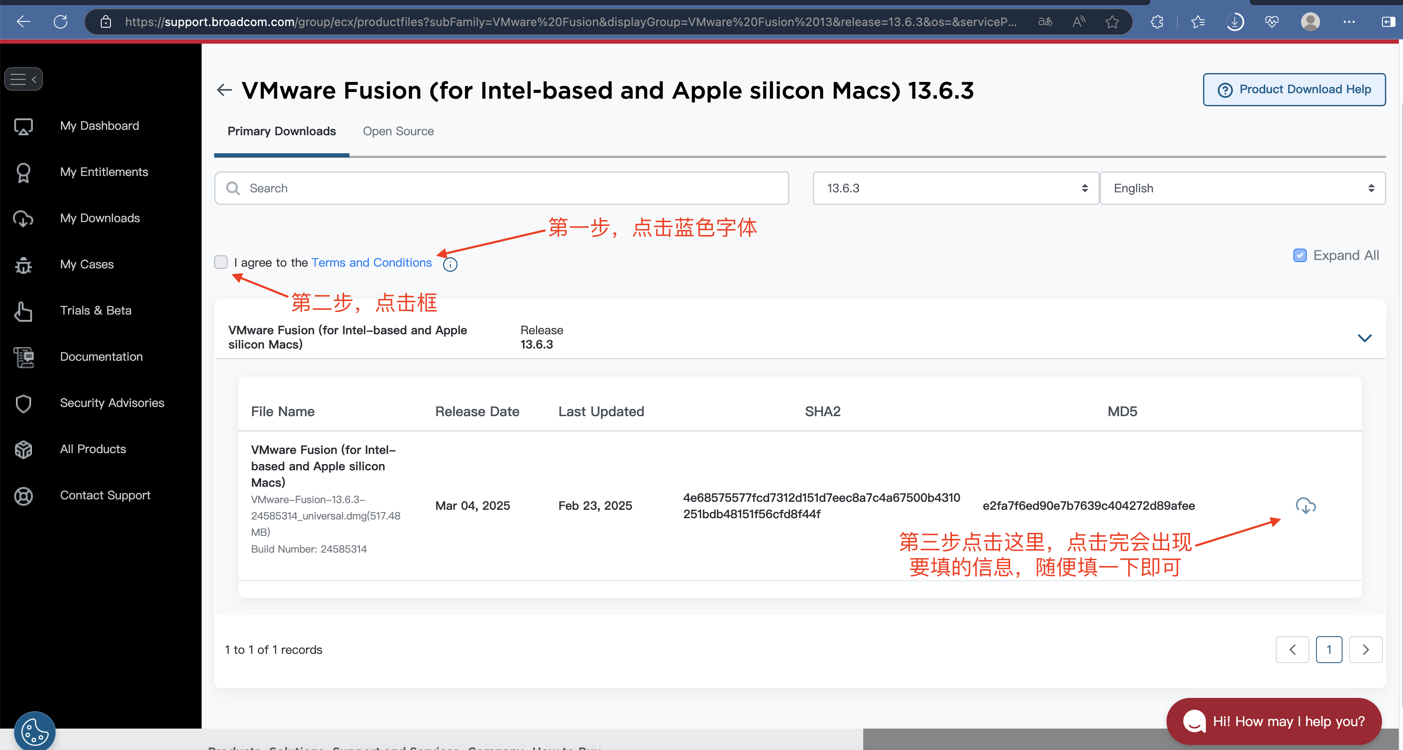1403x750 pixels.
Task: Open the 13.6.3 version dropdown
Action: click(956, 189)
